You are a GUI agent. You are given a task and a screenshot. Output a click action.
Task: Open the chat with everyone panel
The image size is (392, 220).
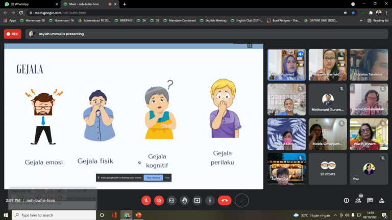tap(370, 201)
